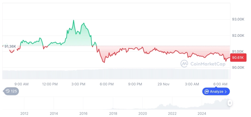Click the range handle at the navigator's right edge
The height and width of the screenshot is (117, 251).
click(x=230, y=103)
